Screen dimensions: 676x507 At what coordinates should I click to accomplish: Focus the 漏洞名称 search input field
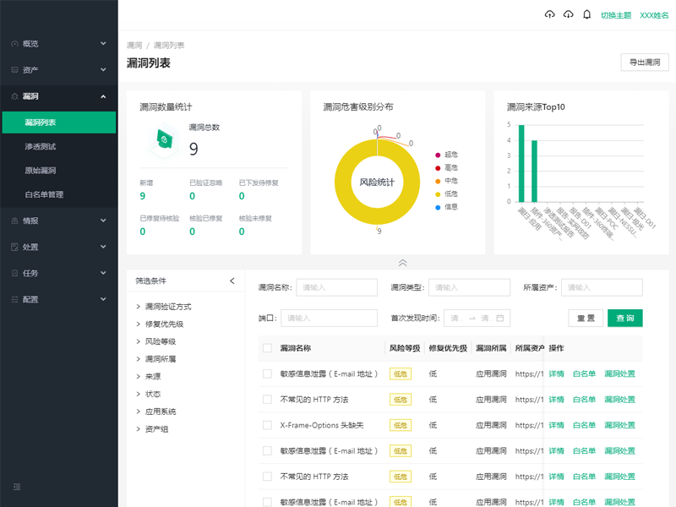pyautogui.click(x=324, y=287)
